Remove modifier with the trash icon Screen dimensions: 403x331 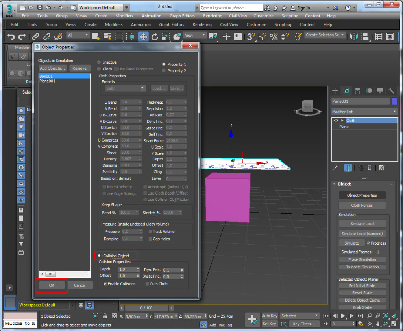pyautogui.click(x=369, y=168)
